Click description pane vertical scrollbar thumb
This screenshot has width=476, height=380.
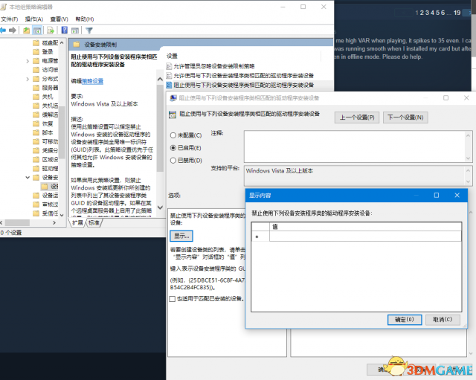point(161,129)
